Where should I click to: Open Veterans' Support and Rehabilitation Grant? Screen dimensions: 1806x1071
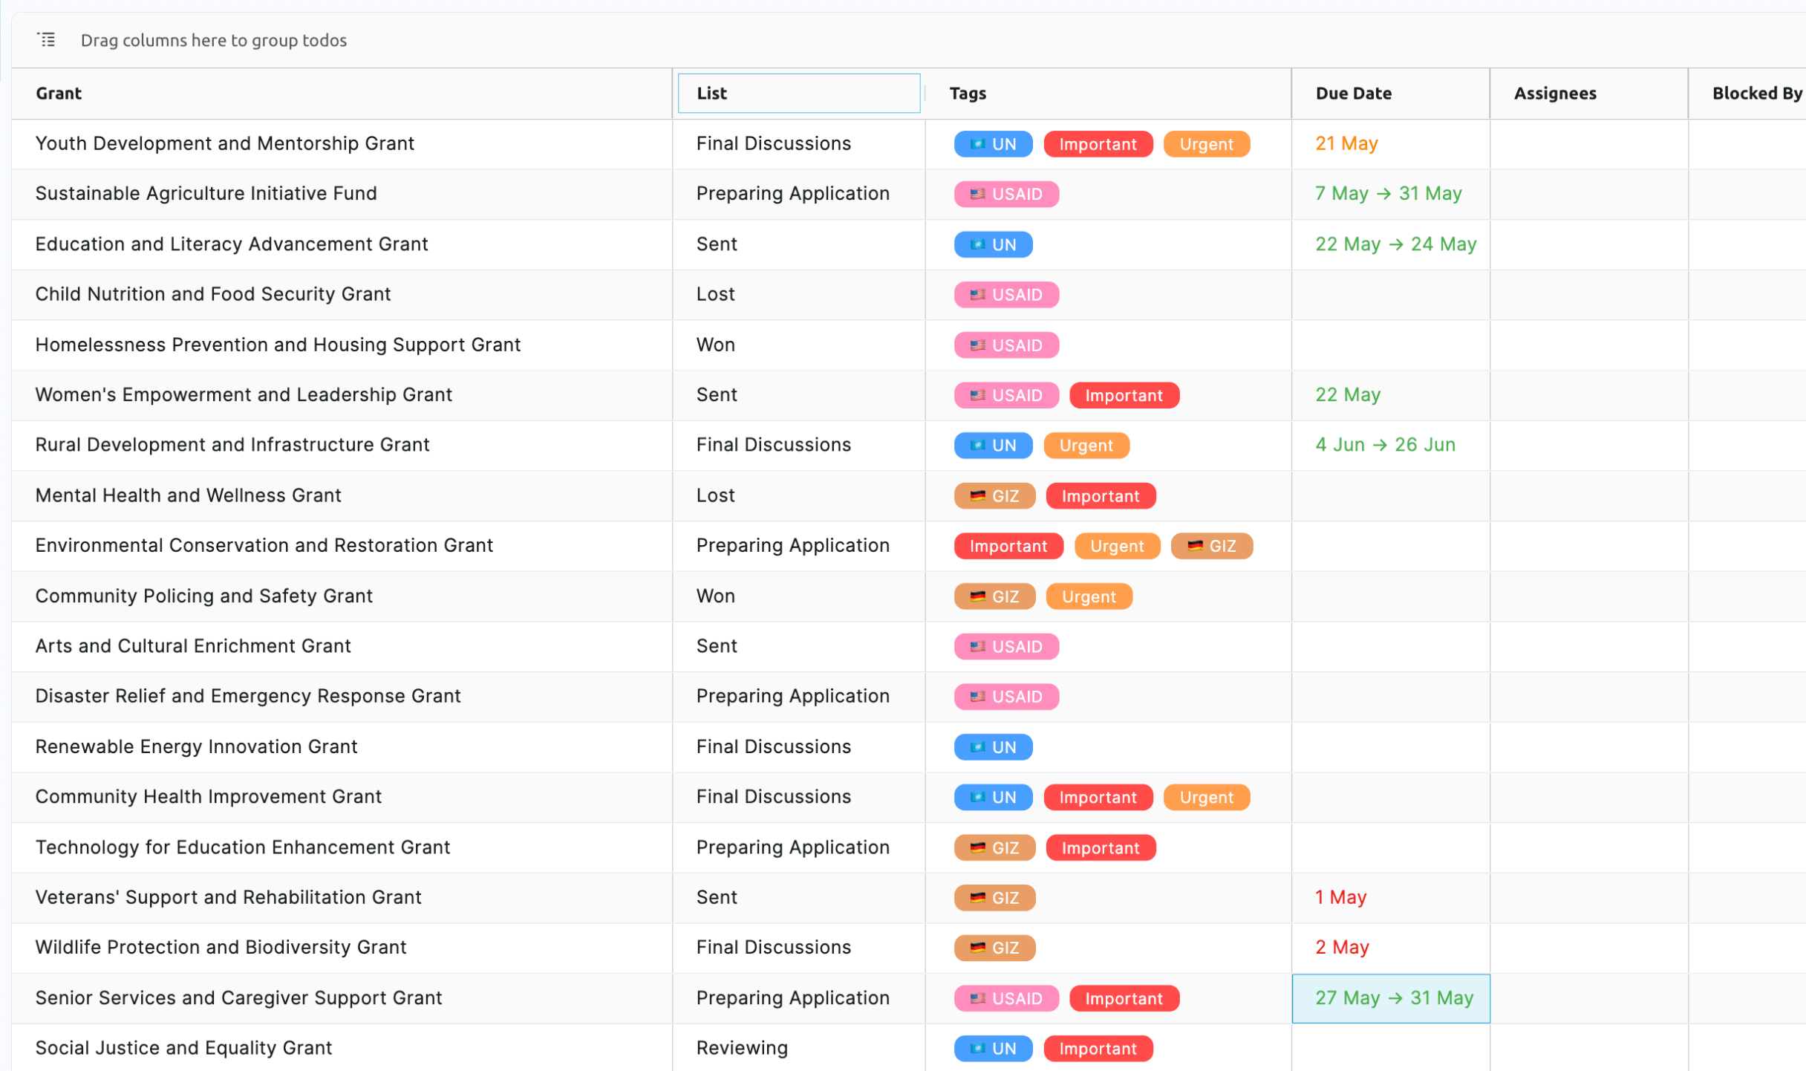pyautogui.click(x=228, y=897)
